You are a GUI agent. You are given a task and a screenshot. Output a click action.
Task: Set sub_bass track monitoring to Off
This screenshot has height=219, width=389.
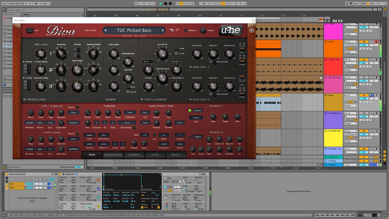tap(356, 84)
